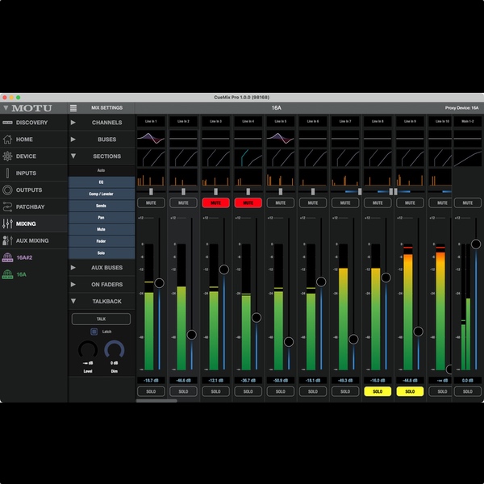Solo the Line In 1 channel
Screen dimensions: 484x484
(151, 391)
